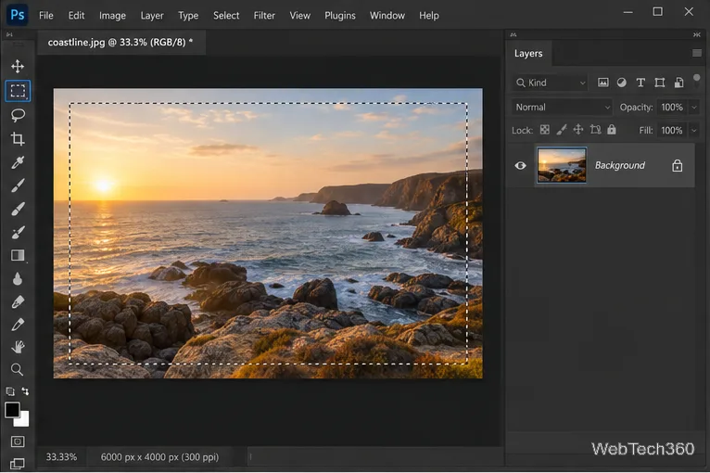Select the Hand tool
The height and width of the screenshot is (473, 710).
tap(18, 347)
